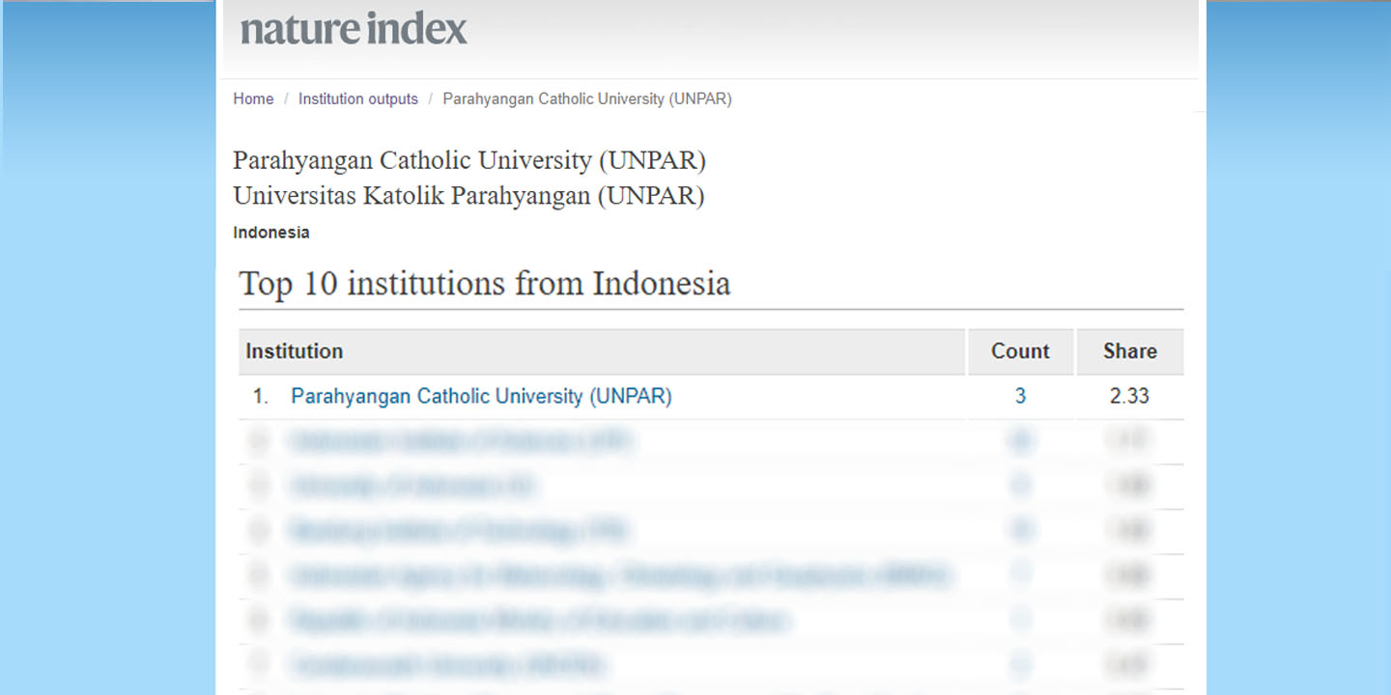Select the Universitas Katolik Parahyangan subtitle text
This screenshot has width=1391, height=695.
[x=468, y=196]
